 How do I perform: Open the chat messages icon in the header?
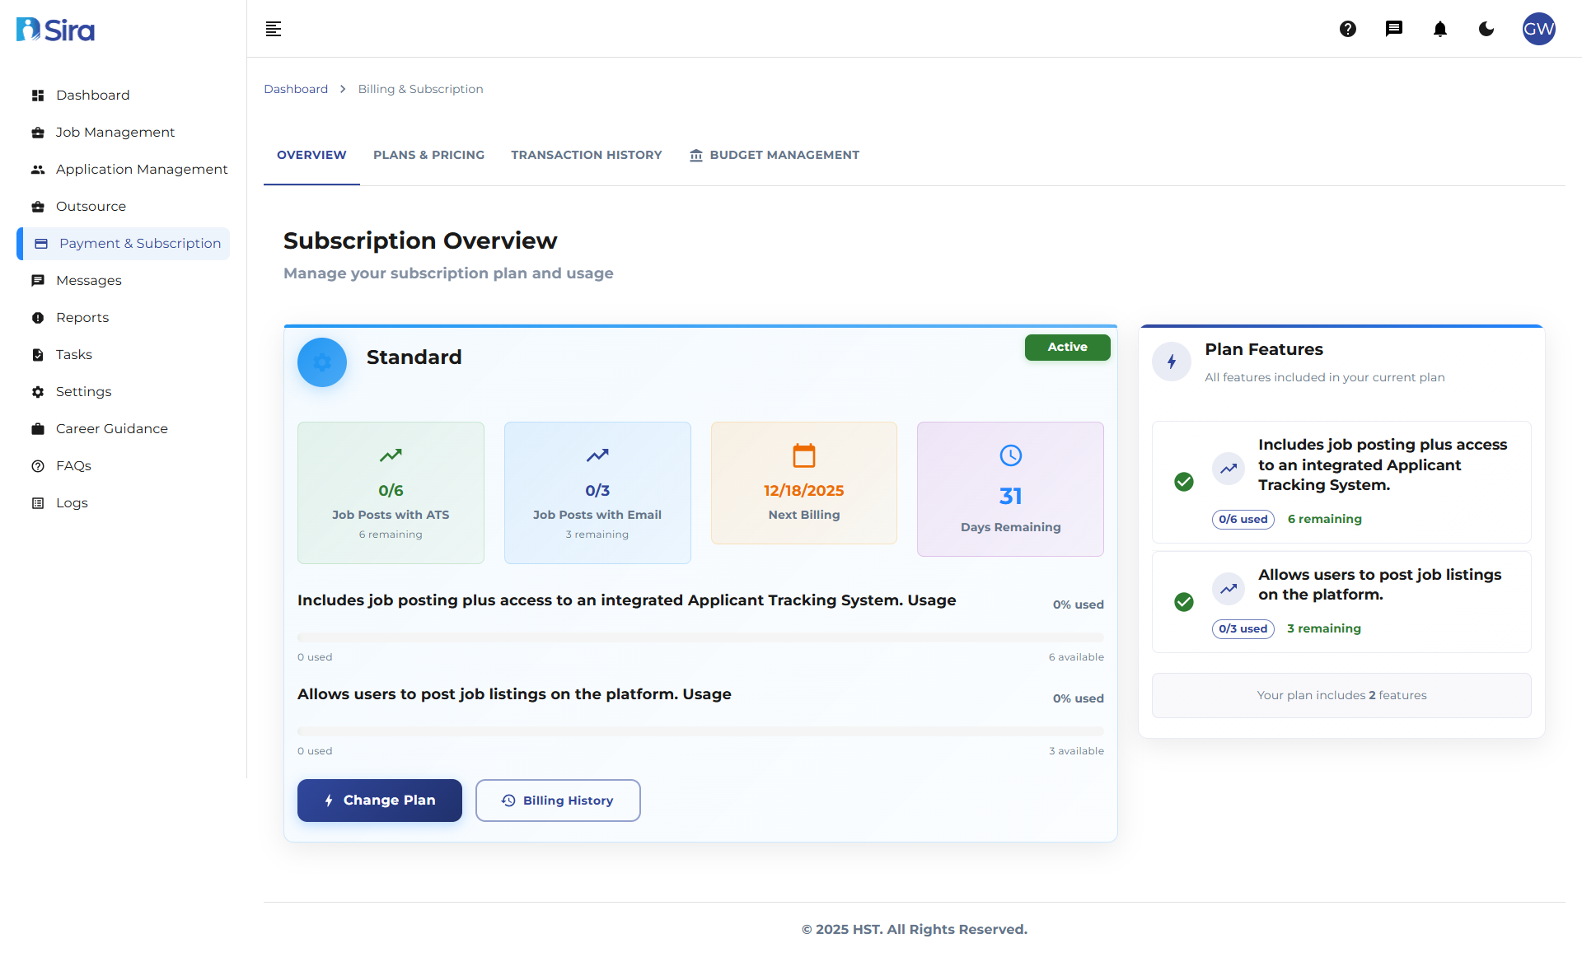(x=1394, y=29)
